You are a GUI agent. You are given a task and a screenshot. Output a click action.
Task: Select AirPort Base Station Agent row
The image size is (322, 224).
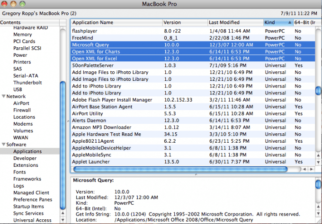point(193,107)
